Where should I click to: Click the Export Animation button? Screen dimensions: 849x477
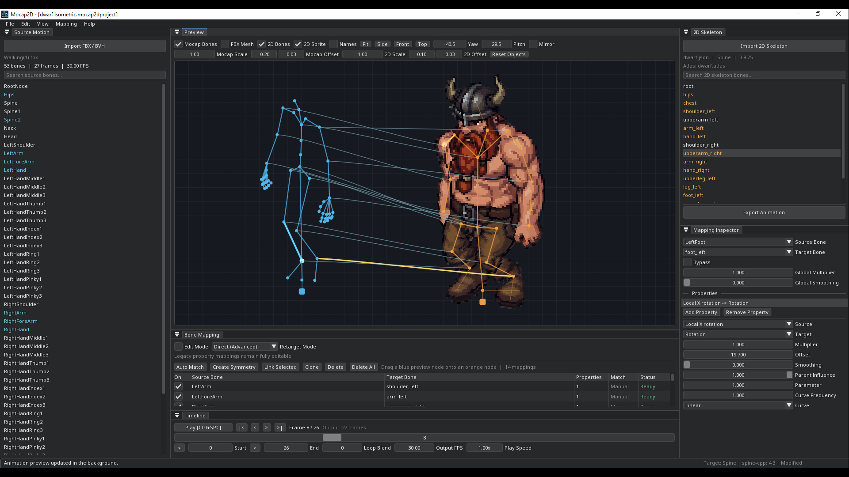[x=764, y=212]
